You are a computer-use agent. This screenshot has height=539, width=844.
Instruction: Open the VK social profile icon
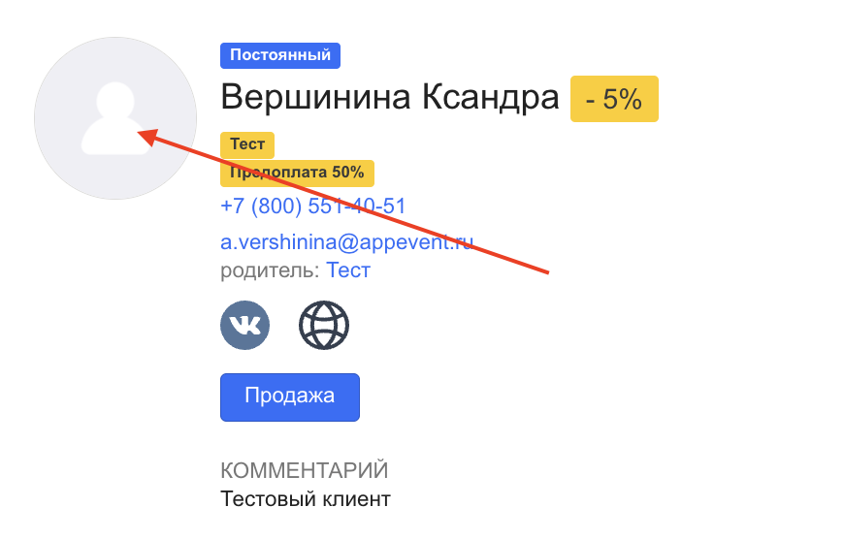click(x=245, y=325)
